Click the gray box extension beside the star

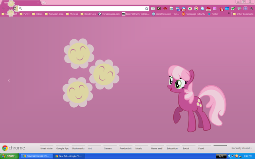pyautogui.click(x=153, y=9)
